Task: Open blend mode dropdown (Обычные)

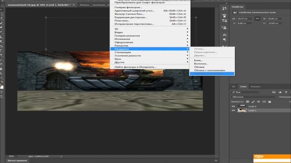Action: pyautogui.click(x=254, y=97)
